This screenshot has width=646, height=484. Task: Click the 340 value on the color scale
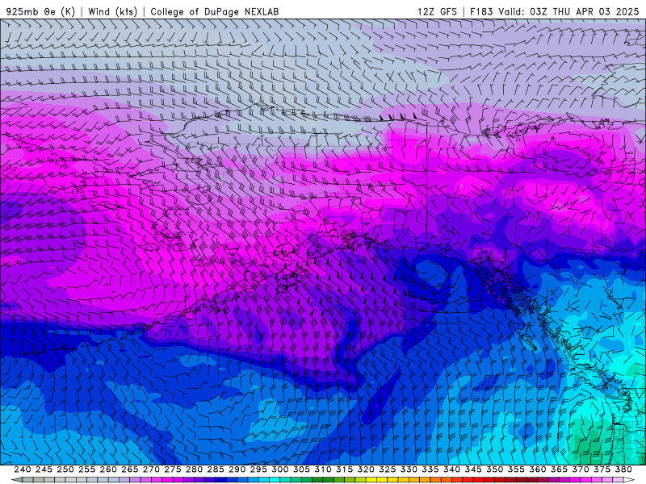pos(451,469)
